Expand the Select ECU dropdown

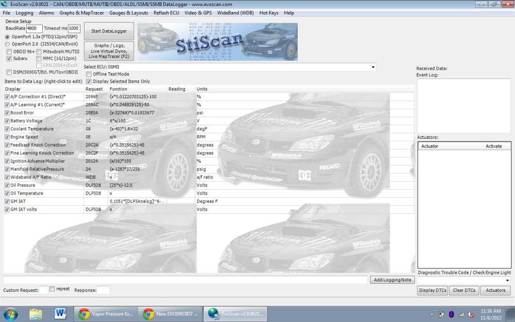[373, 67]
